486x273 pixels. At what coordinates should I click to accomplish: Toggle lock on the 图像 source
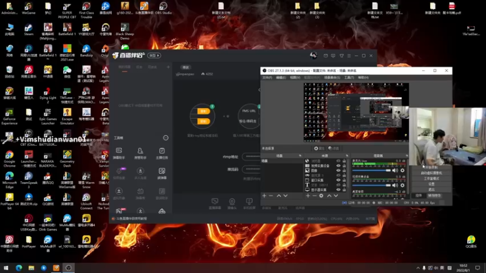[344, 170]
